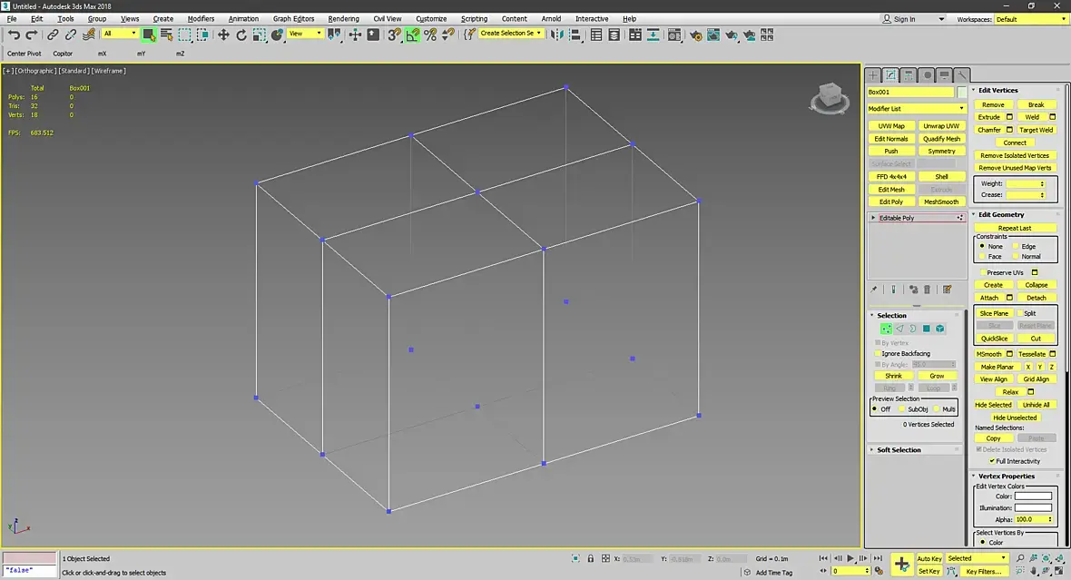The width and height of the screenshot is (1071, 580).
Task: Select the Edge constraint radio button
Action: coord(1017,246)
